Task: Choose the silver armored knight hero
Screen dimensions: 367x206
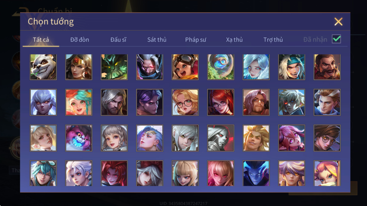Action: 221,138
